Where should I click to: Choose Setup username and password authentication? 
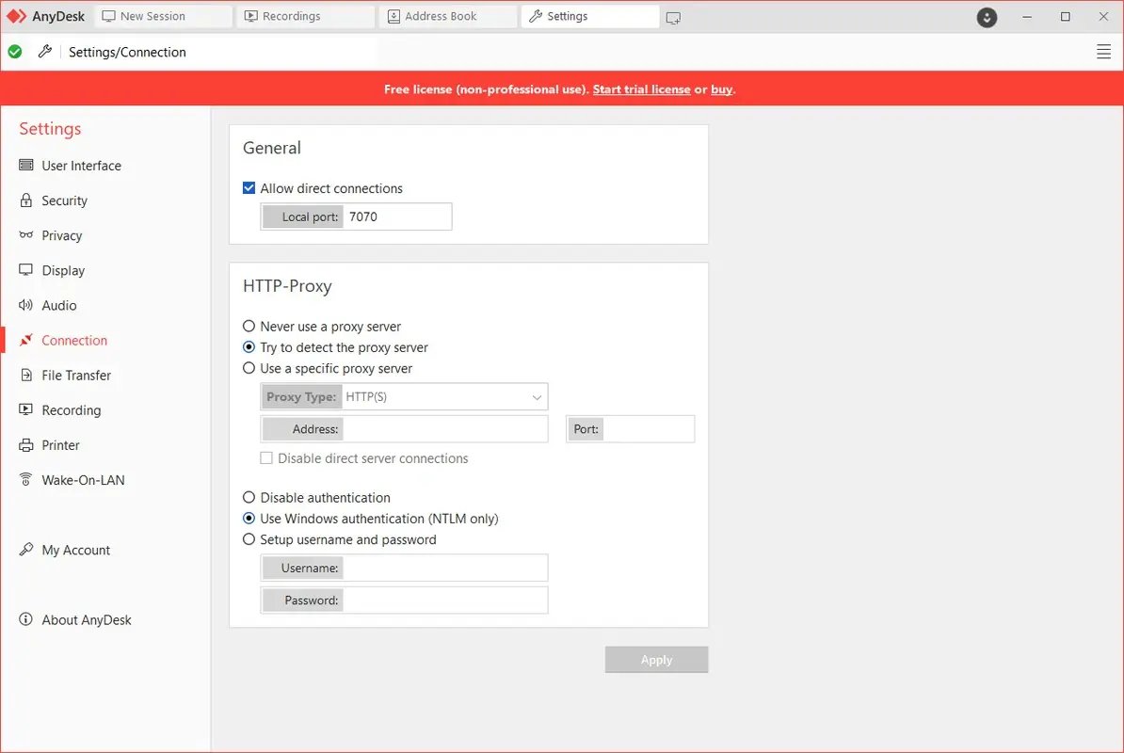click(x=249, y=539)
